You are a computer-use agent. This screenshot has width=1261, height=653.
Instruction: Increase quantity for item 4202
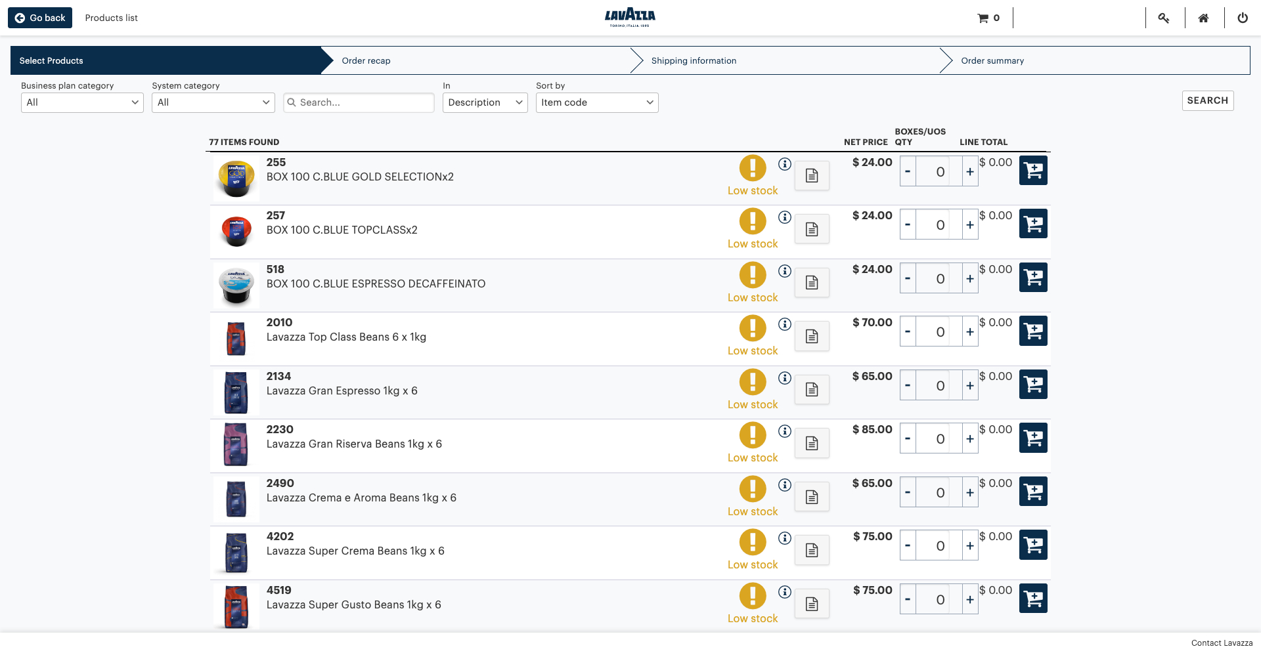[x=970, y=546]
